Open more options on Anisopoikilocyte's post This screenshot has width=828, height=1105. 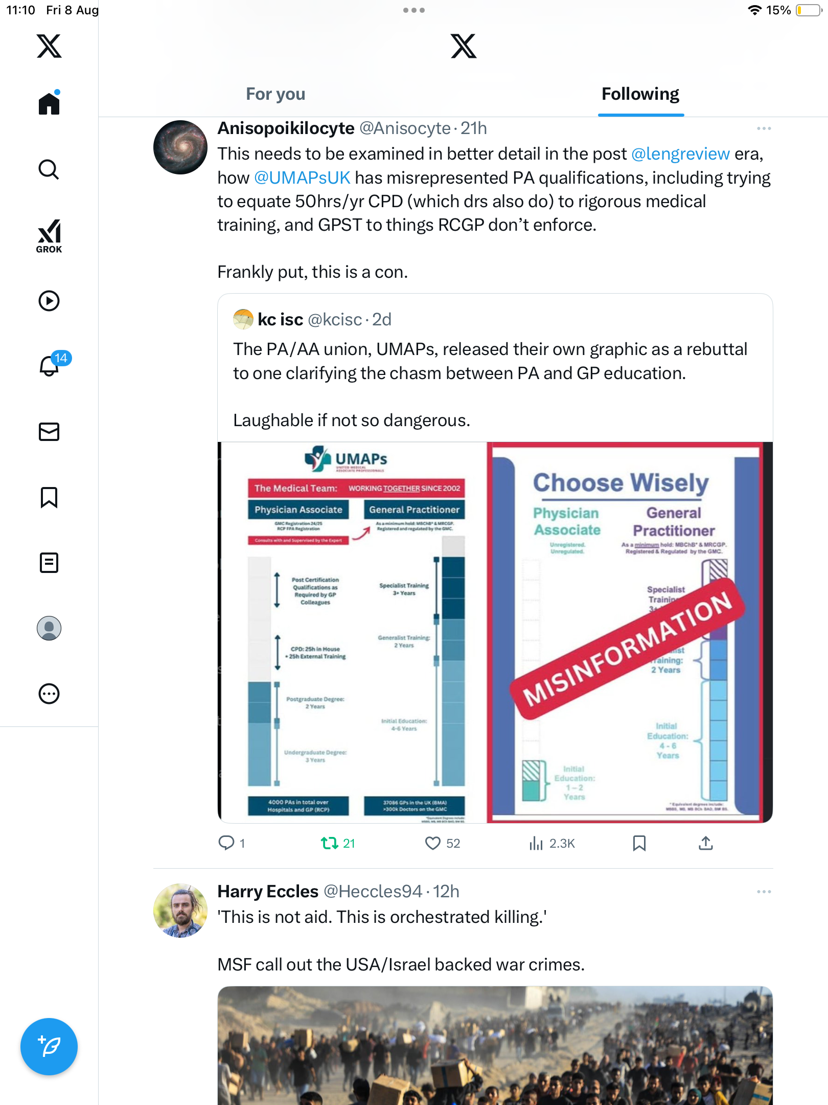click(x=764, y=128)
